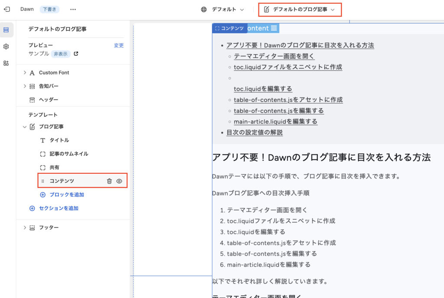Screen dimensions: 444x298
Task: Open TOC link main-article.liquidを編集する
Action: 275,122
